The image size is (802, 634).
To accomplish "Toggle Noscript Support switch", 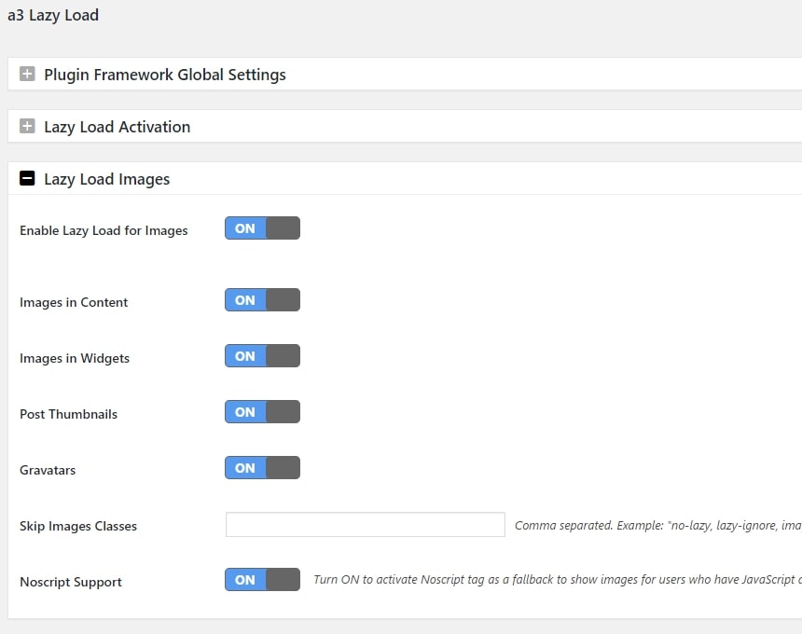I will pos(262,580).
